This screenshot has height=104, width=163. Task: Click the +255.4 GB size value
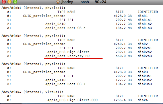pos(123,100)
